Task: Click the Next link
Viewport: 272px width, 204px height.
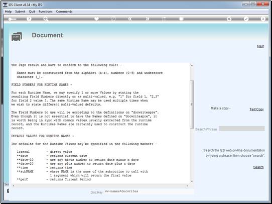Action: 260,46
